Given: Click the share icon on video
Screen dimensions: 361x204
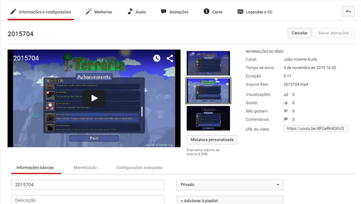Looking at the screenshot, I should click(x=170, y=58).
